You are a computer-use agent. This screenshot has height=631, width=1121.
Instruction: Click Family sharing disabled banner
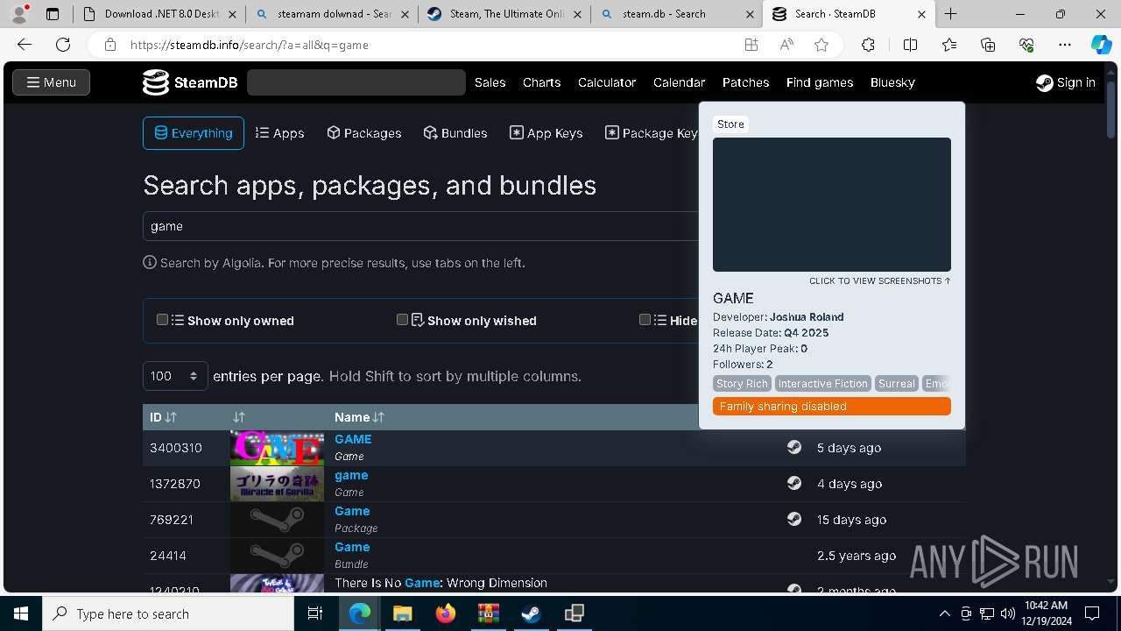831,407
